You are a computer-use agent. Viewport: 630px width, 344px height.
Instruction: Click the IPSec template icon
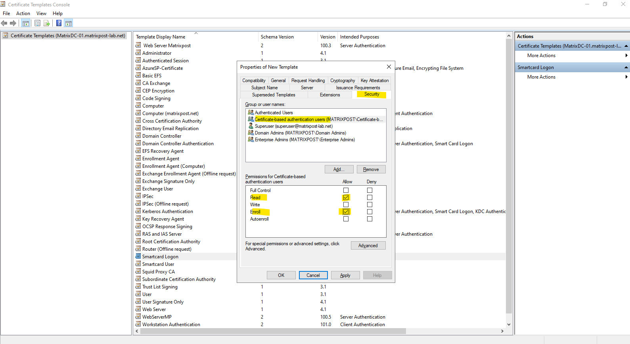138,196
